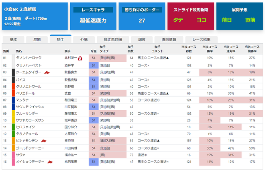Click the blue frame color of マンタナ
265x172 pixels.
point(14,100)
